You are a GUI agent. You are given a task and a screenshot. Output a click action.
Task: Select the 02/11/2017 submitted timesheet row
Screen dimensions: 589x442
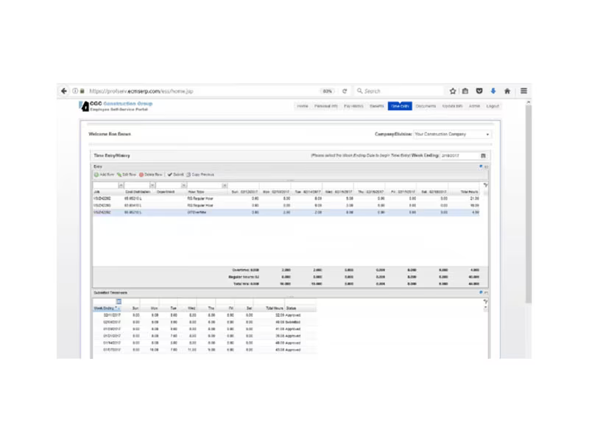tap(205, 315)
